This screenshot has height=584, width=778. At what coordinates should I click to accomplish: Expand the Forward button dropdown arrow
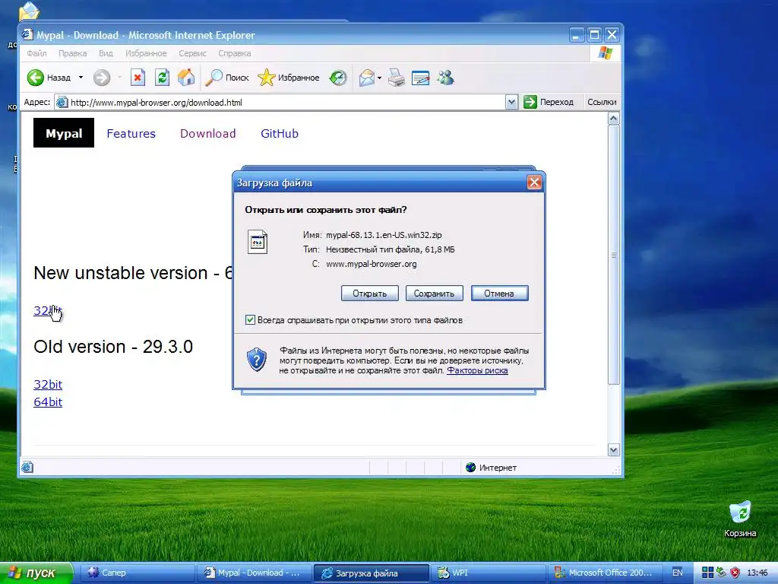(x=119, y=78)
